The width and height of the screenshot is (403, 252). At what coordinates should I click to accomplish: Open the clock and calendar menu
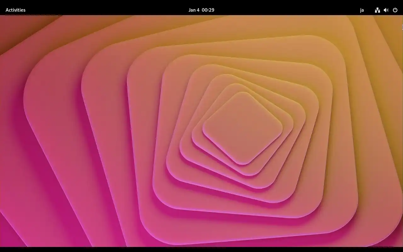[x=201, y=10]
